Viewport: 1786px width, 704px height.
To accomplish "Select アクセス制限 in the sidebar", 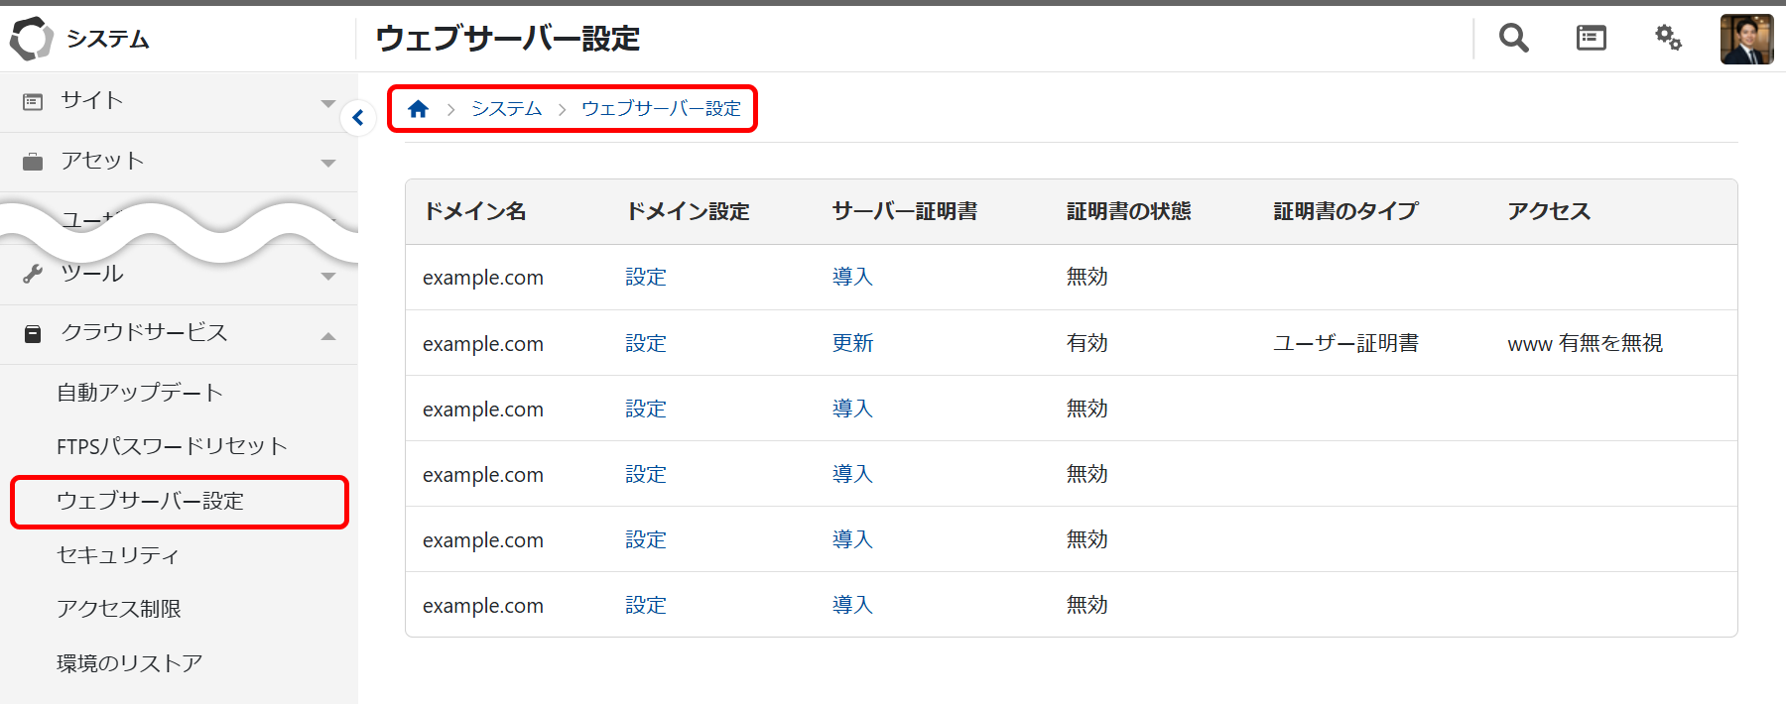I will pyautogui.click(x=119, y=609).
